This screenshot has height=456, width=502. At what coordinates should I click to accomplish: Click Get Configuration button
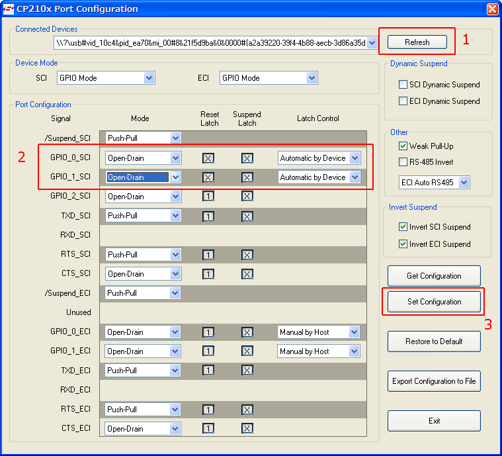(x=434, y=275)
